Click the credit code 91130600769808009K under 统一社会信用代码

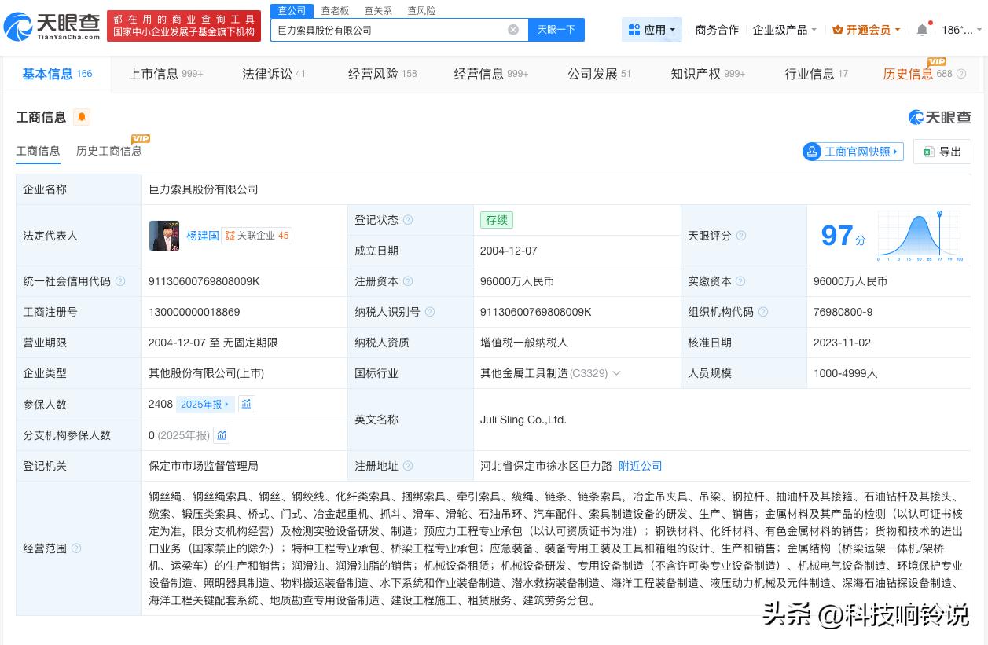coord(204,281)
